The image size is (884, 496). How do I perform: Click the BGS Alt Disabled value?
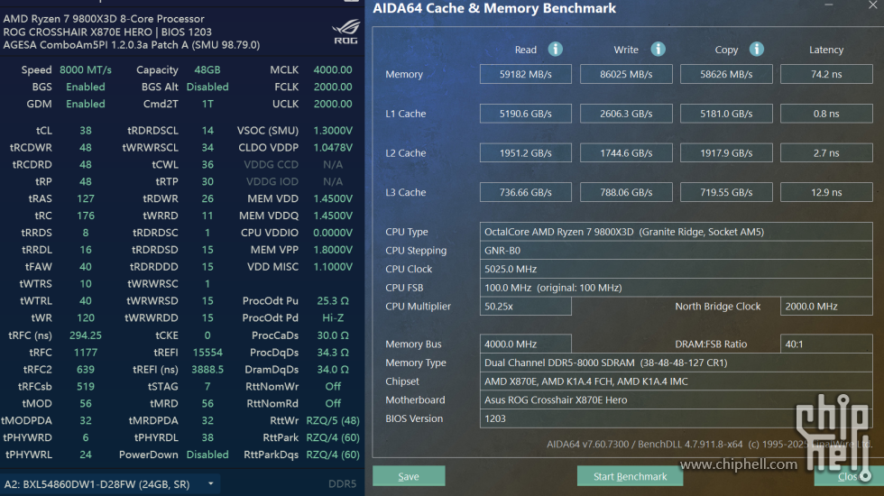click(x=207, y=87)
